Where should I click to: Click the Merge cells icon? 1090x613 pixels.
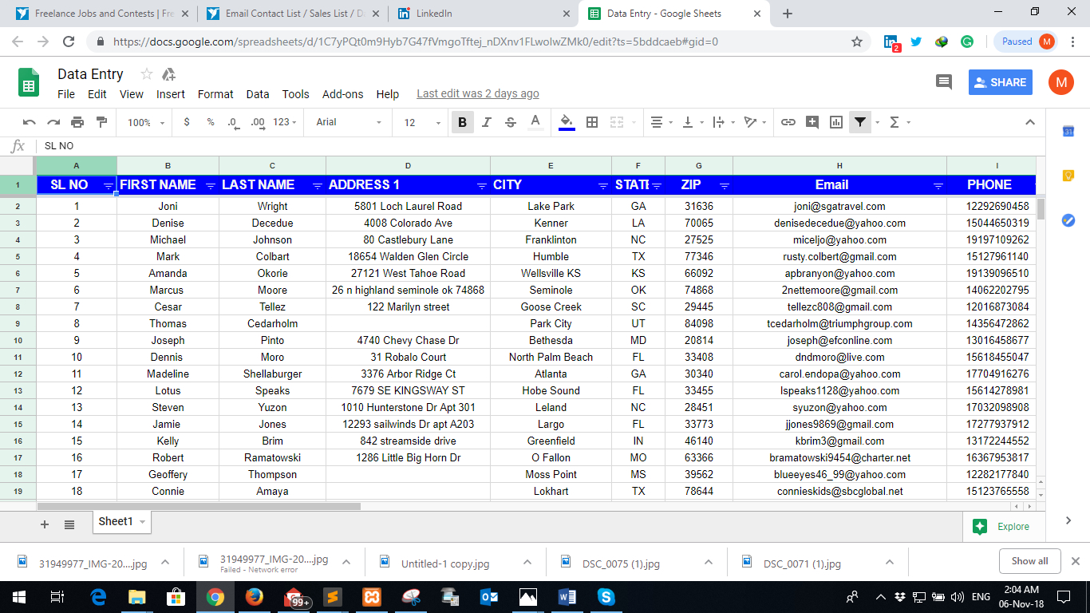coord(615,122)
